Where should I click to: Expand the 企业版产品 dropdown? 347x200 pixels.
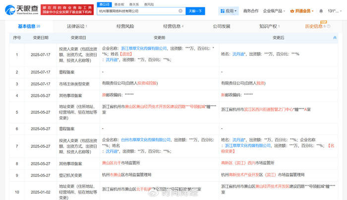click(274, 11)
